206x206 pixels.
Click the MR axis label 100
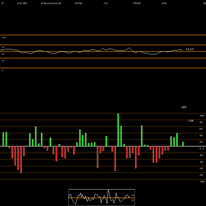pos(201,116)
